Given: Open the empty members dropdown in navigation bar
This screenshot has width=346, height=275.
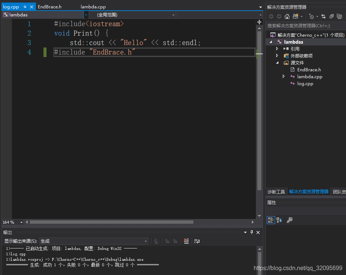Looking at the screenshot, I should 260,15.
